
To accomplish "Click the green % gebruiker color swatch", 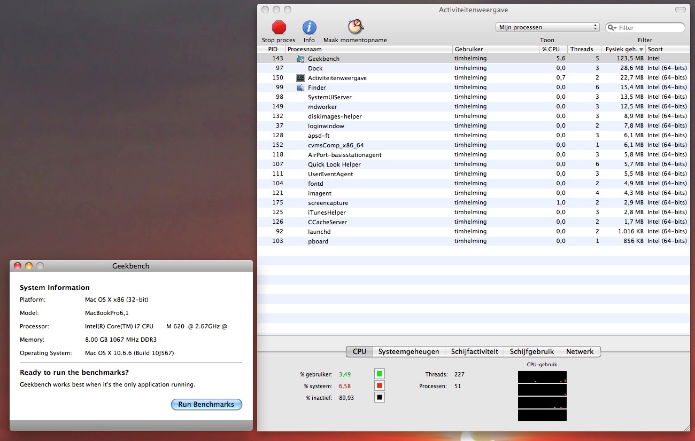I will 380,374.
